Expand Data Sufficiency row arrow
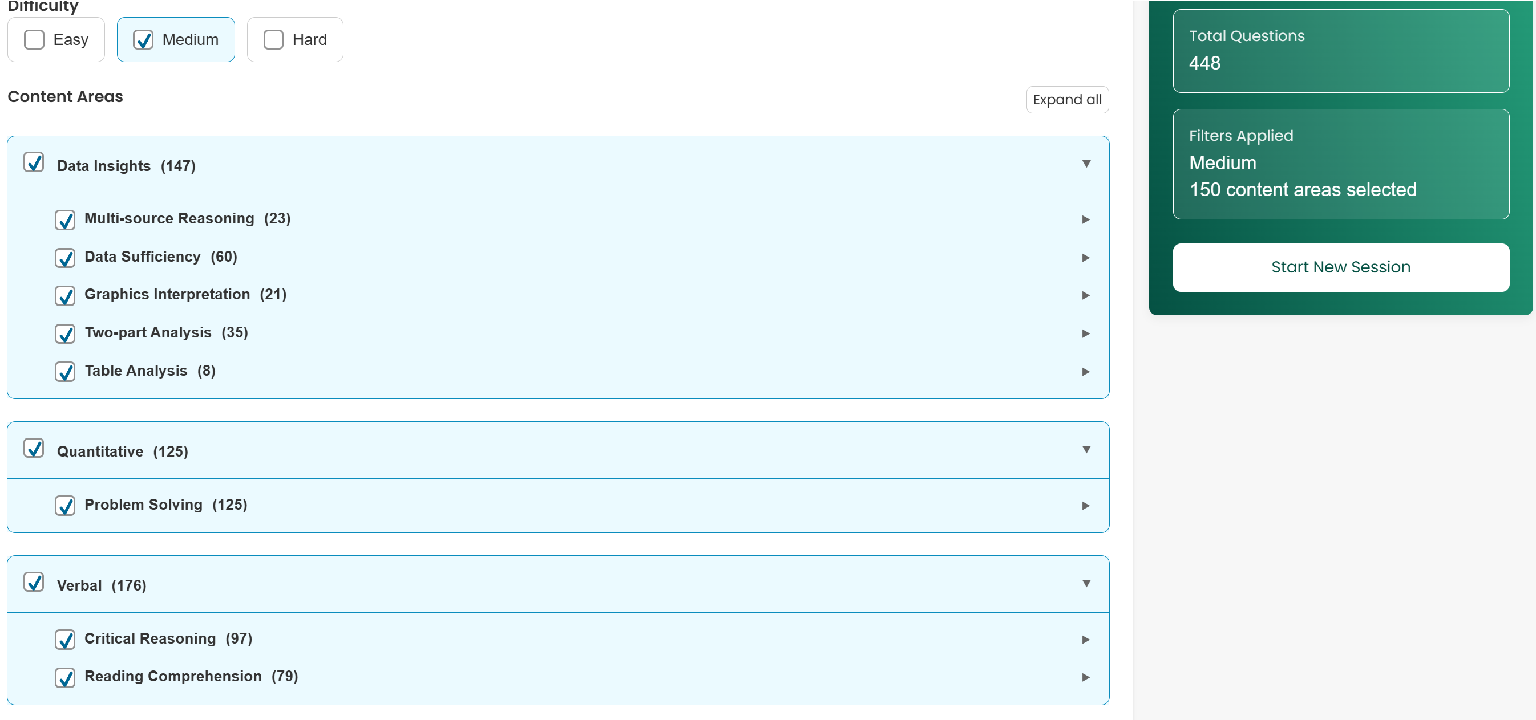 (x=1086, y=258)
